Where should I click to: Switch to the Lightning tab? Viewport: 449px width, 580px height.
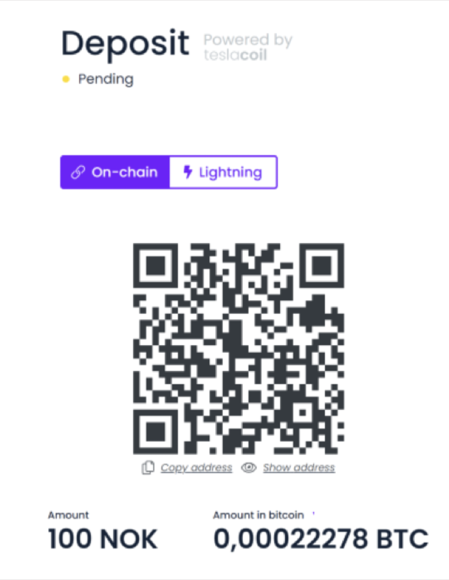click(x=223, y=172)
